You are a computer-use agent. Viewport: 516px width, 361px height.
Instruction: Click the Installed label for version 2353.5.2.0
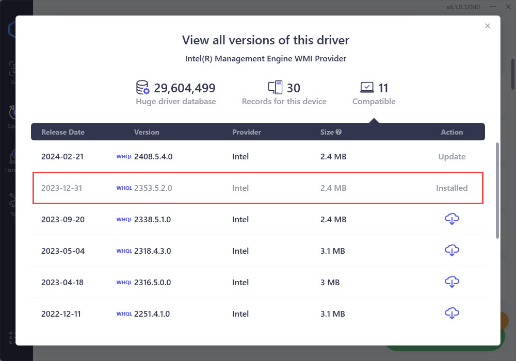click(x=451, y=188)
